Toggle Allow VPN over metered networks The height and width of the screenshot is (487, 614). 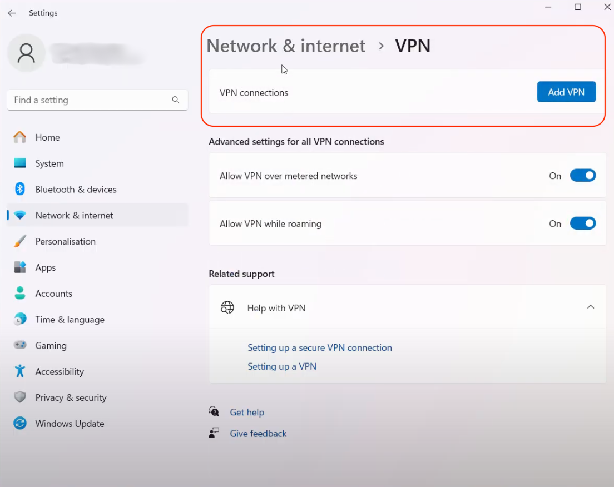(583, 175)
